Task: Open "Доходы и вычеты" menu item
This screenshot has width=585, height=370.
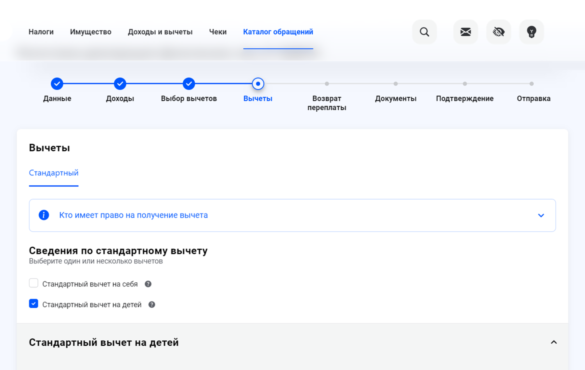Action: coord(160,32)
